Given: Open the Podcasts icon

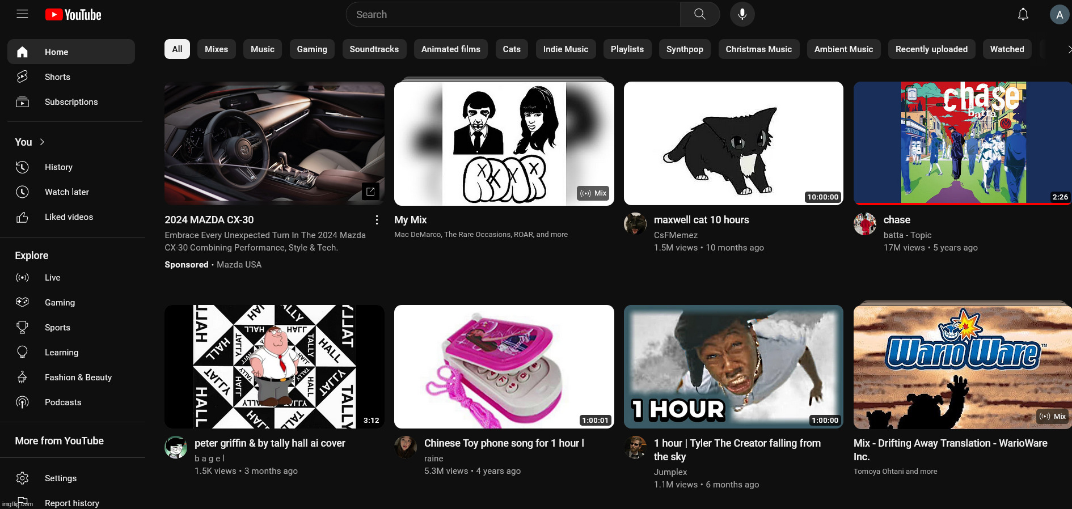Looking at the screenshot, I should point(22,402).
